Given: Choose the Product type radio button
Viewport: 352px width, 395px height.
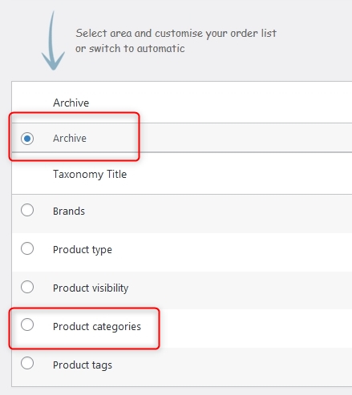Looking at the screenshot, I should coord(27,248).
